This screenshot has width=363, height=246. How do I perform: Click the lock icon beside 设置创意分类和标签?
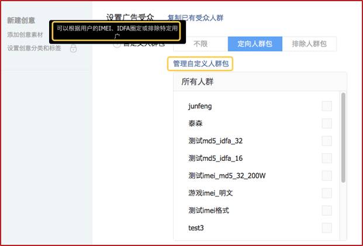pyautogui.click(x=73, y=48)
